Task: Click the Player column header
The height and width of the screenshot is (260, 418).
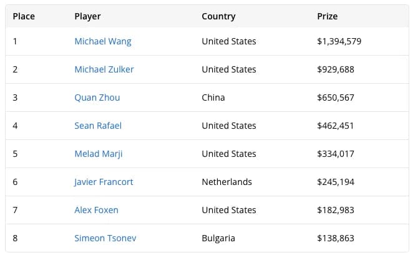Action: pyautogui.click(x=87, y=16)
